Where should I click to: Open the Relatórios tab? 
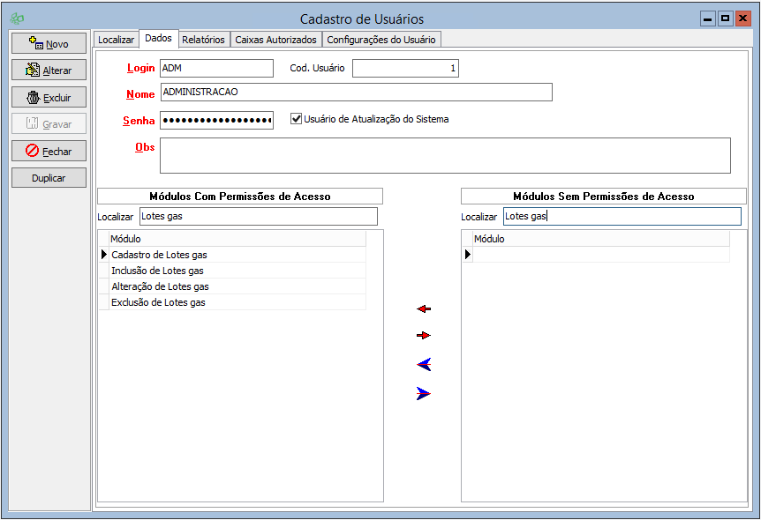point(203,40)
